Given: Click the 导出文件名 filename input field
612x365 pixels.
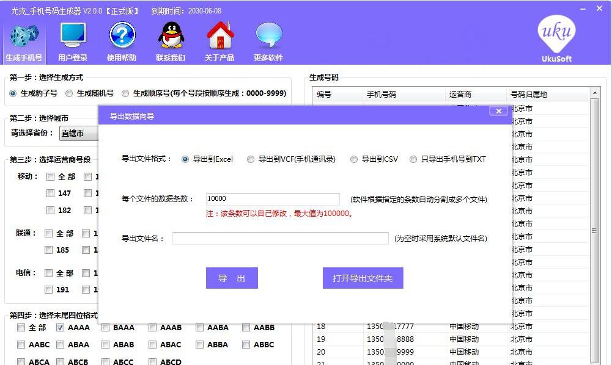Looking at the screenshot, I should [x=280, y=238].
